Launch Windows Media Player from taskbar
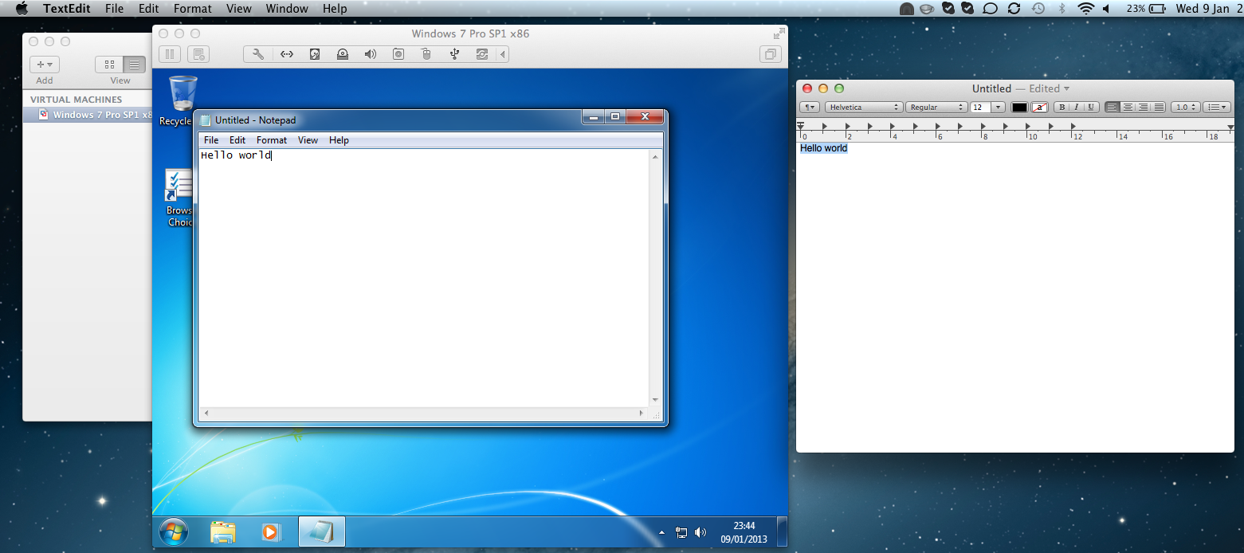The height and width of the screenshot is (553, 1244). pos(271,531)
